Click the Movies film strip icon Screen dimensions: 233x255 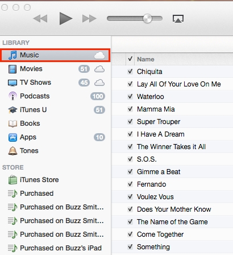13,69
